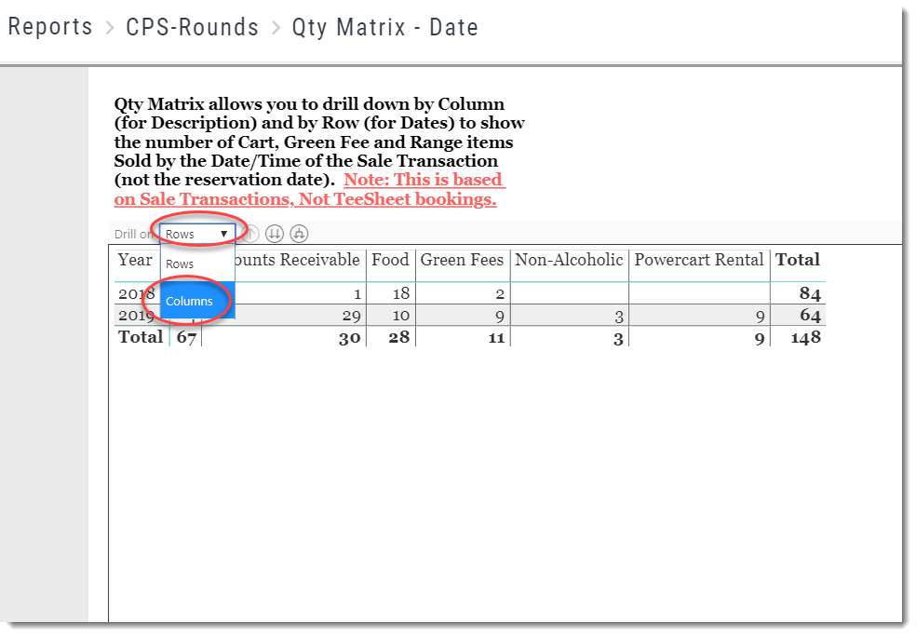Viewport: 916px width, 636px height.
Task: Click the Food column header
Action: (x=390, y=260)
